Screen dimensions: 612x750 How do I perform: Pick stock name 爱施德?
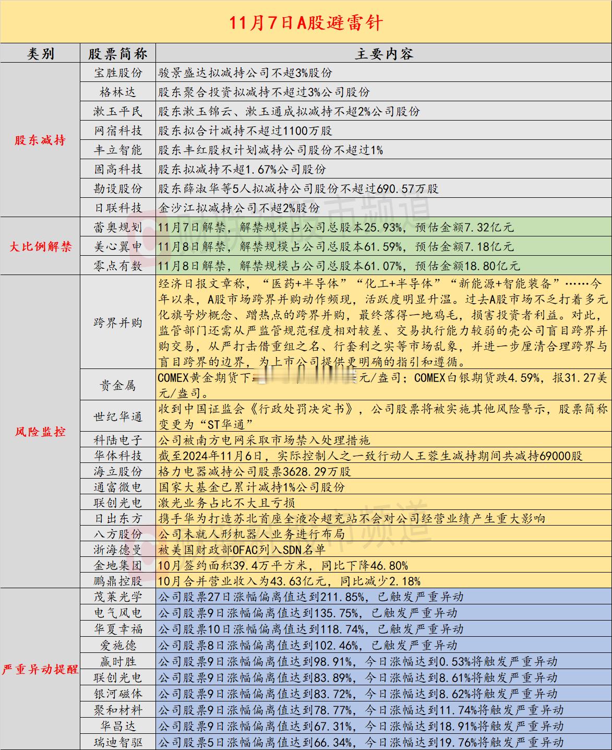[118, 645]
